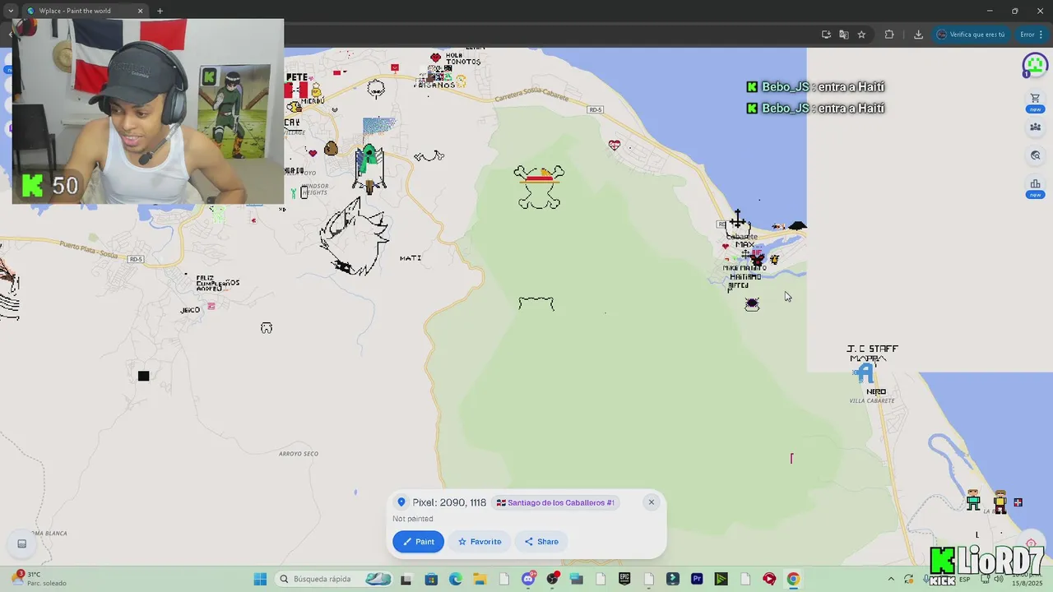Click the ESP keyboard language indicator
This screenshot has height=592, width=1053.
964,580
